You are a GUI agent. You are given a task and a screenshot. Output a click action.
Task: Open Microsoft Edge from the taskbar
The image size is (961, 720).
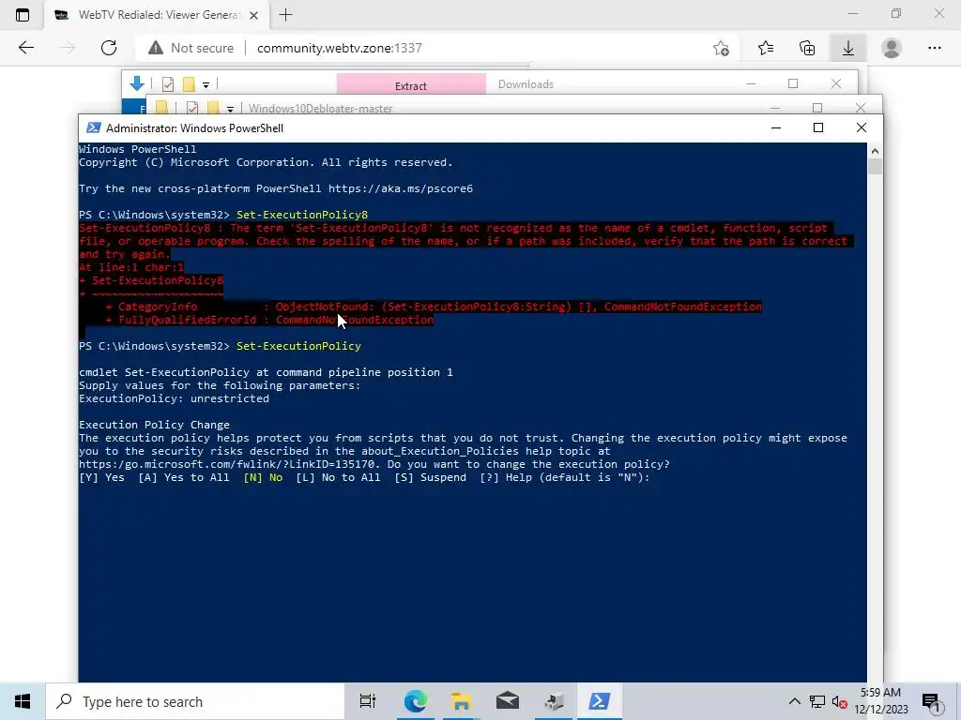pyautogui.click(x=415, y=701)
